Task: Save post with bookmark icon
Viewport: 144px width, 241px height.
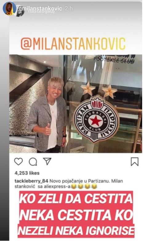Action: click(134, 162)
